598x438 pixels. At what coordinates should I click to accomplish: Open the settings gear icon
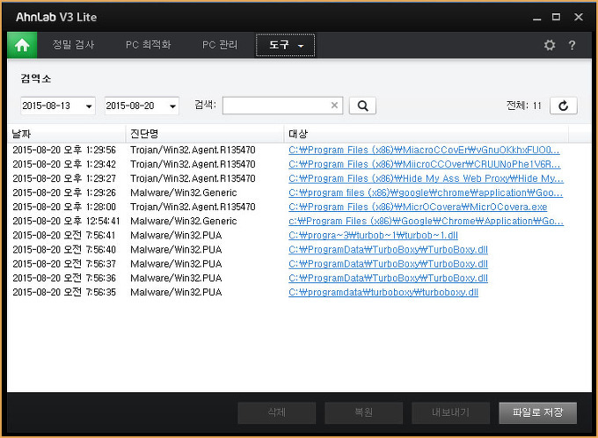click(x=549, y=45)
